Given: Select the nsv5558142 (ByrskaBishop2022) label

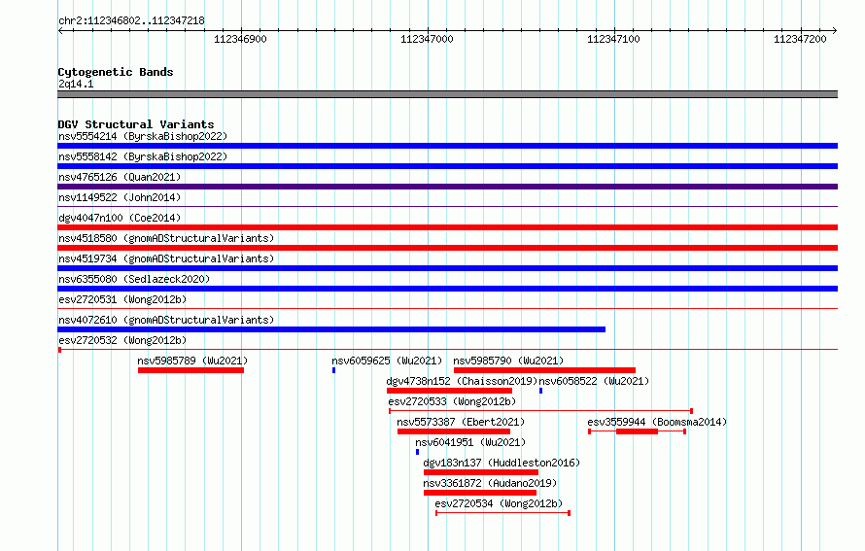Looking at the screenshot, I should (143, 156).
